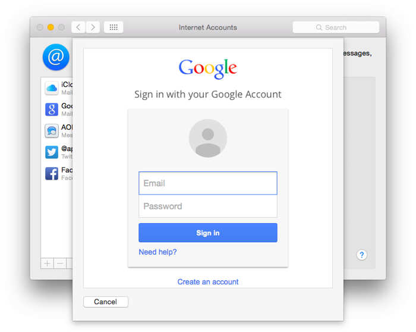Click the Email input field
Image resolution: width=416 pixels, height=332 pixels.
coord(208,183)
